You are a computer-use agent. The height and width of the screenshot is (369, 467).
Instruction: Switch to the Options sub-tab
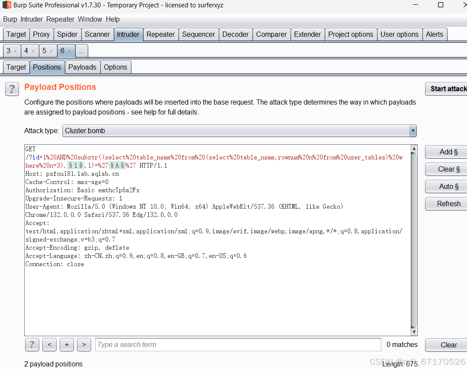115,67
